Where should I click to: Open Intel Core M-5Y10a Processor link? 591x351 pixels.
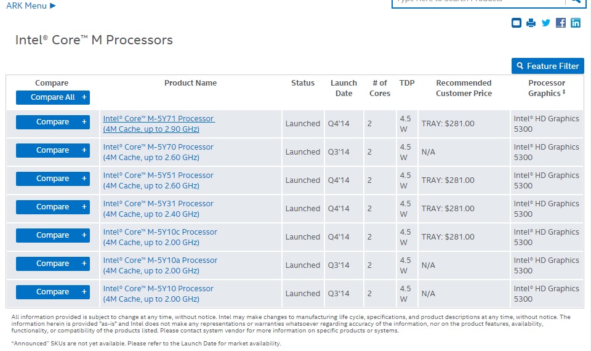coord(160,265)
